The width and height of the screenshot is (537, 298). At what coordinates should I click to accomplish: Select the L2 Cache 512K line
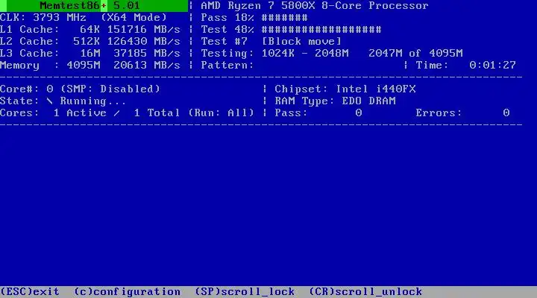(90, 42)
